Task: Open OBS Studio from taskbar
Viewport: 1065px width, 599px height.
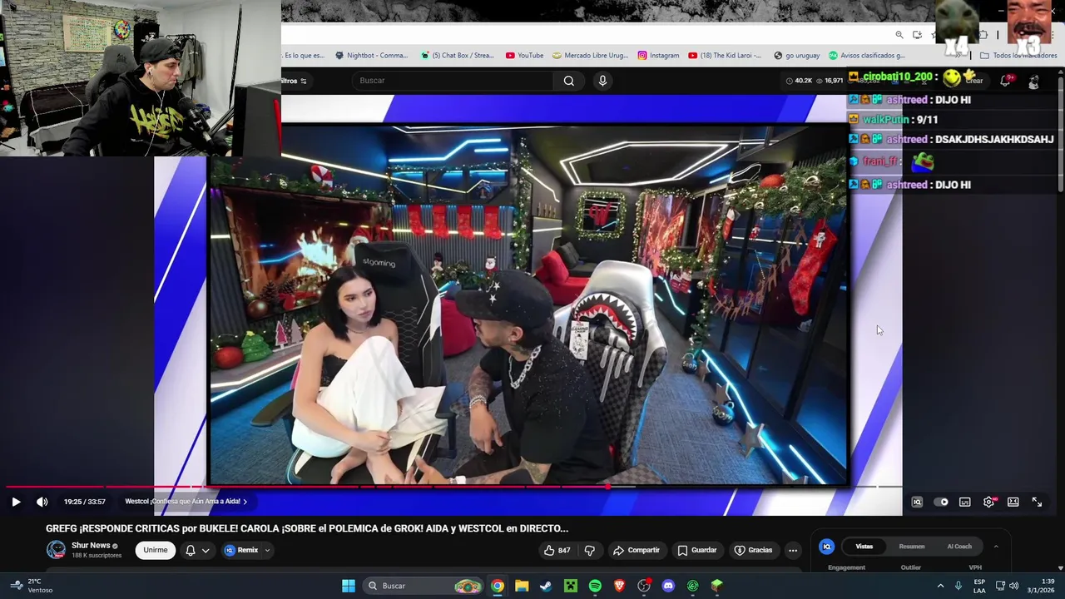Action: (644, 586)
